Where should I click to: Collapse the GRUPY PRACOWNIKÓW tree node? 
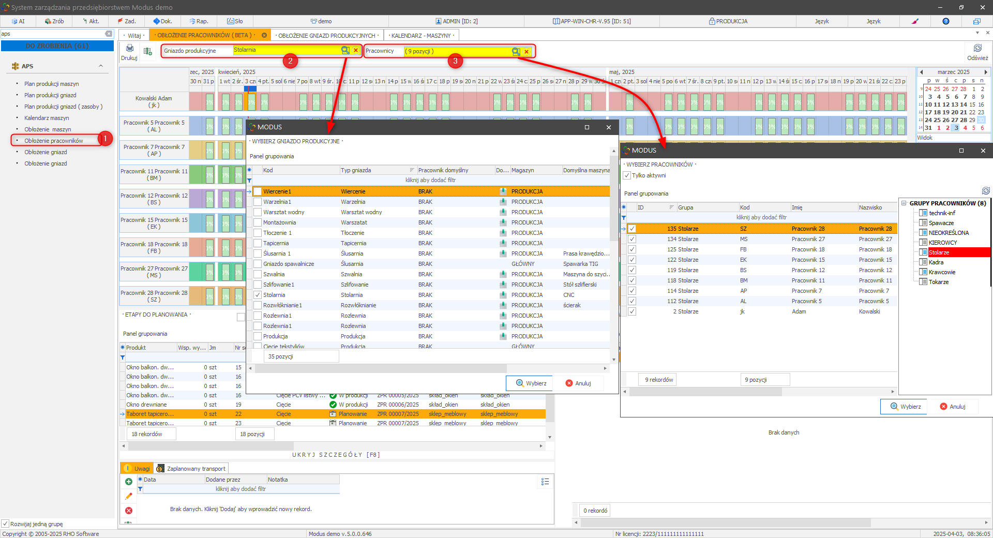(904, 203)
